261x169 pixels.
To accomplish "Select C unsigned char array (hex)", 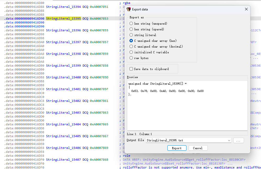I will coord(131,41).
